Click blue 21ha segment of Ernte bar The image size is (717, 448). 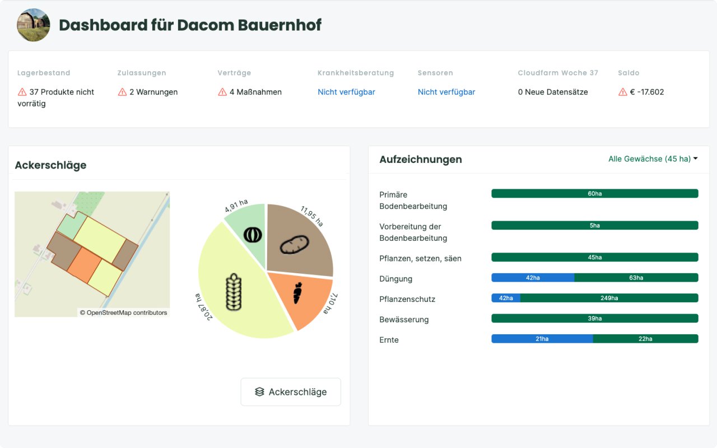pos(542,338)
